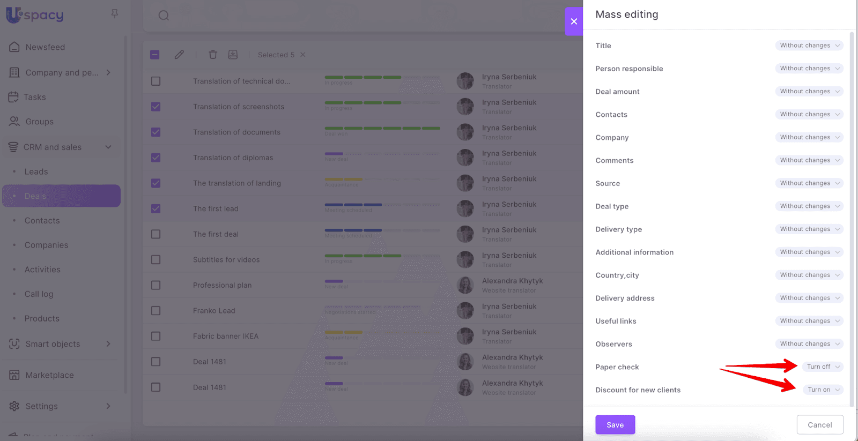This screenshot has height=441, width=858.
Task: Click the export download icon in toolbar
Action: (233, 55)
